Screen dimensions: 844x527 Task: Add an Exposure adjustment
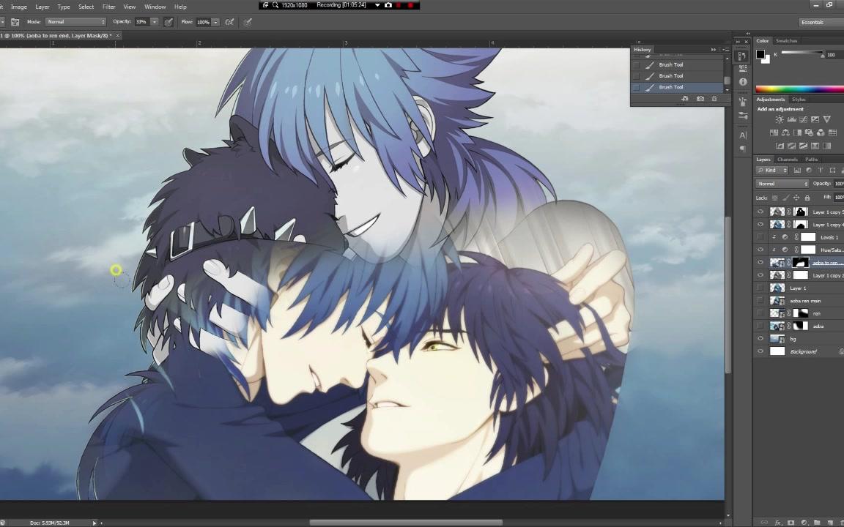coord(815,119)
